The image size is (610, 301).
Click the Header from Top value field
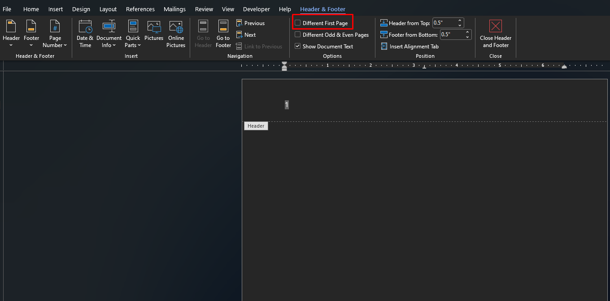click(x=444, y=23)
